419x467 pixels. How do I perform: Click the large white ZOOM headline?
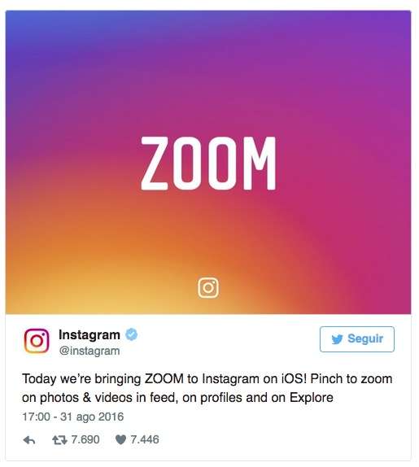pos(208,164)
